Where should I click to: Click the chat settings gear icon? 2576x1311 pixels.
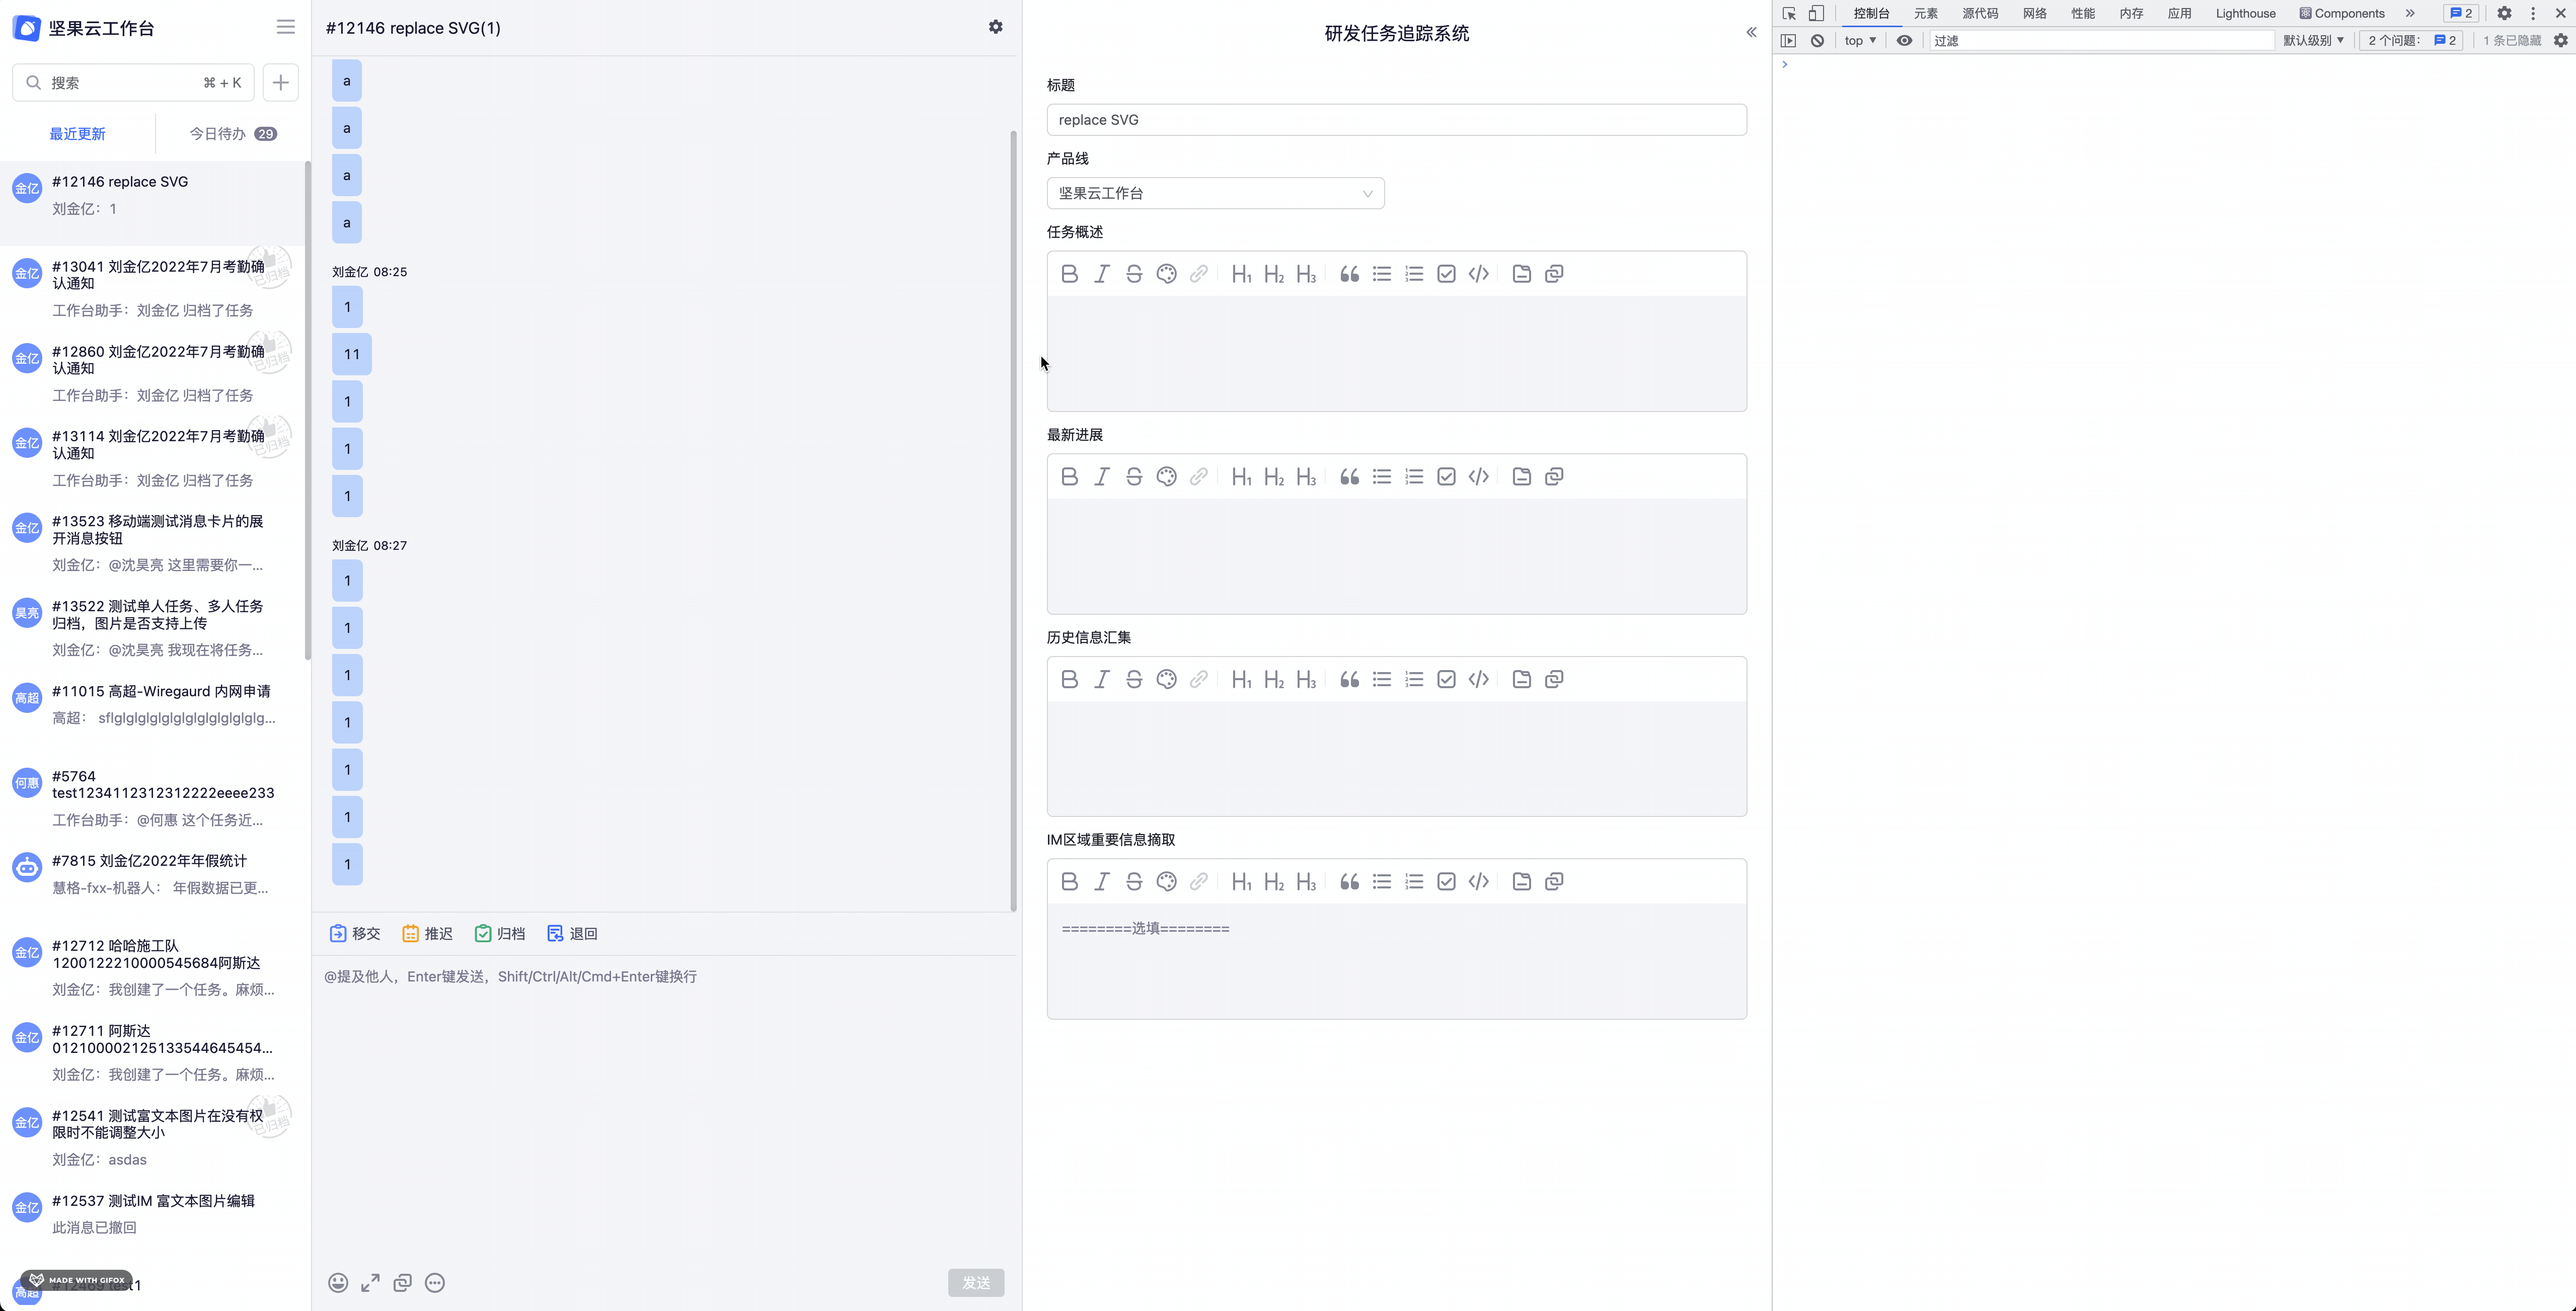click(x=995, y=27)
